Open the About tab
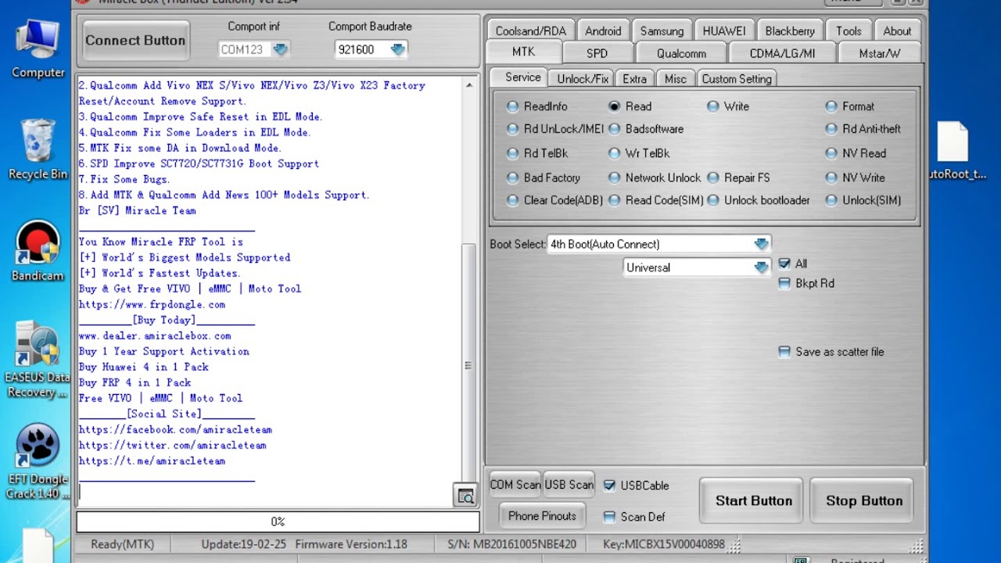Screen dimensions: 1001x563 [x=897, y=31]
